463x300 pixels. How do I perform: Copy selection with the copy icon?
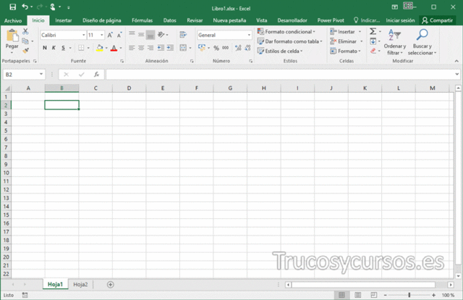click(25, 41)
